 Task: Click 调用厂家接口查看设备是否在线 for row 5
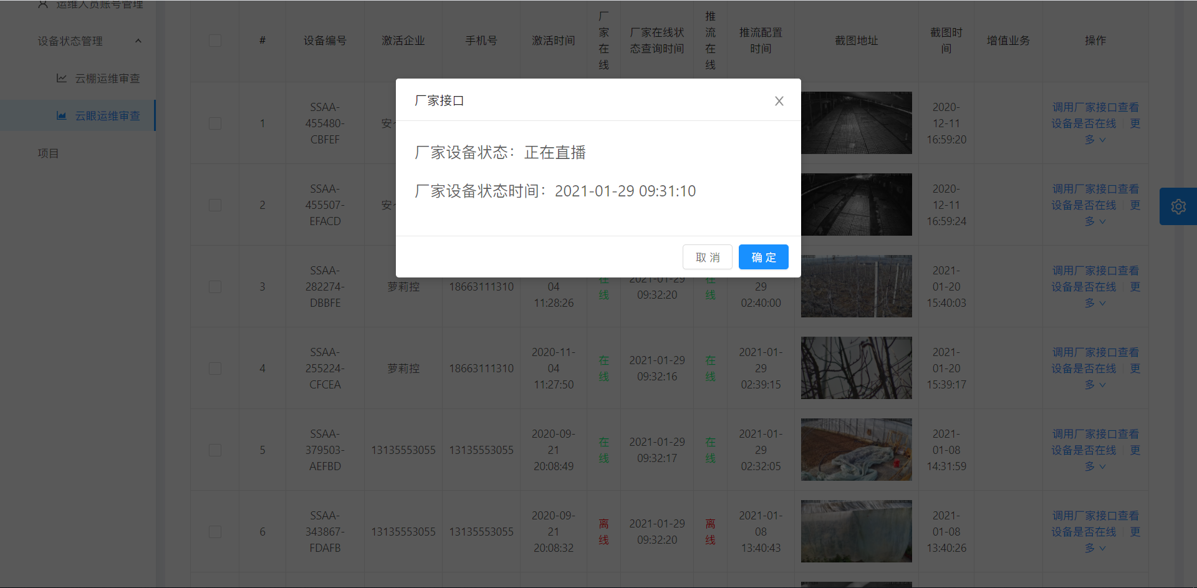[x=1095, y=442]
